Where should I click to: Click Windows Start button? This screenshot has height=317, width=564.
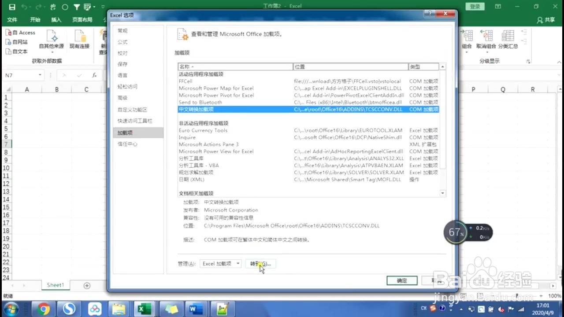pos(10,309)
